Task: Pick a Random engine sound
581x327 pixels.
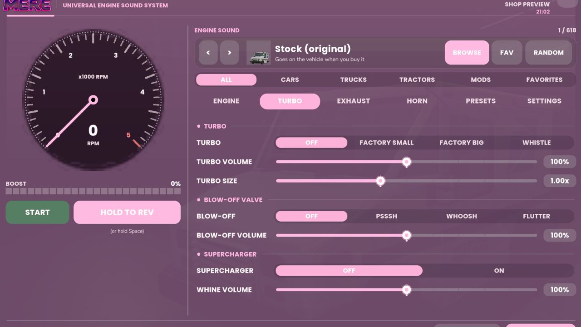Action: pyautogui.click(x=548, y=53)
